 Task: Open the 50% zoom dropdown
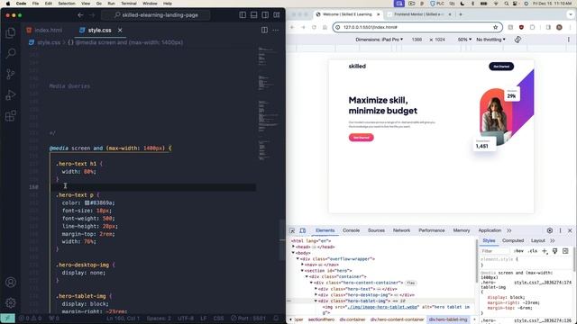coord(464,40)
